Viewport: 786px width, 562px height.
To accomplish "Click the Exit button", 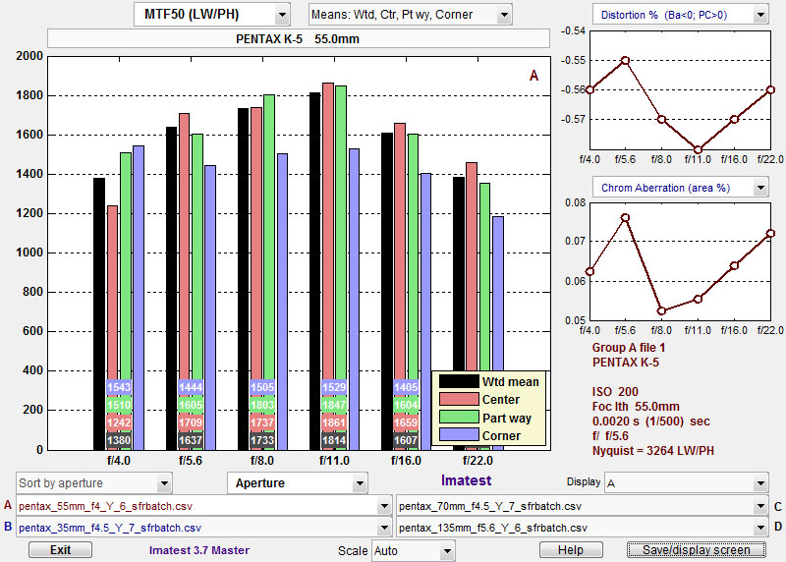I will click(60, 550).
